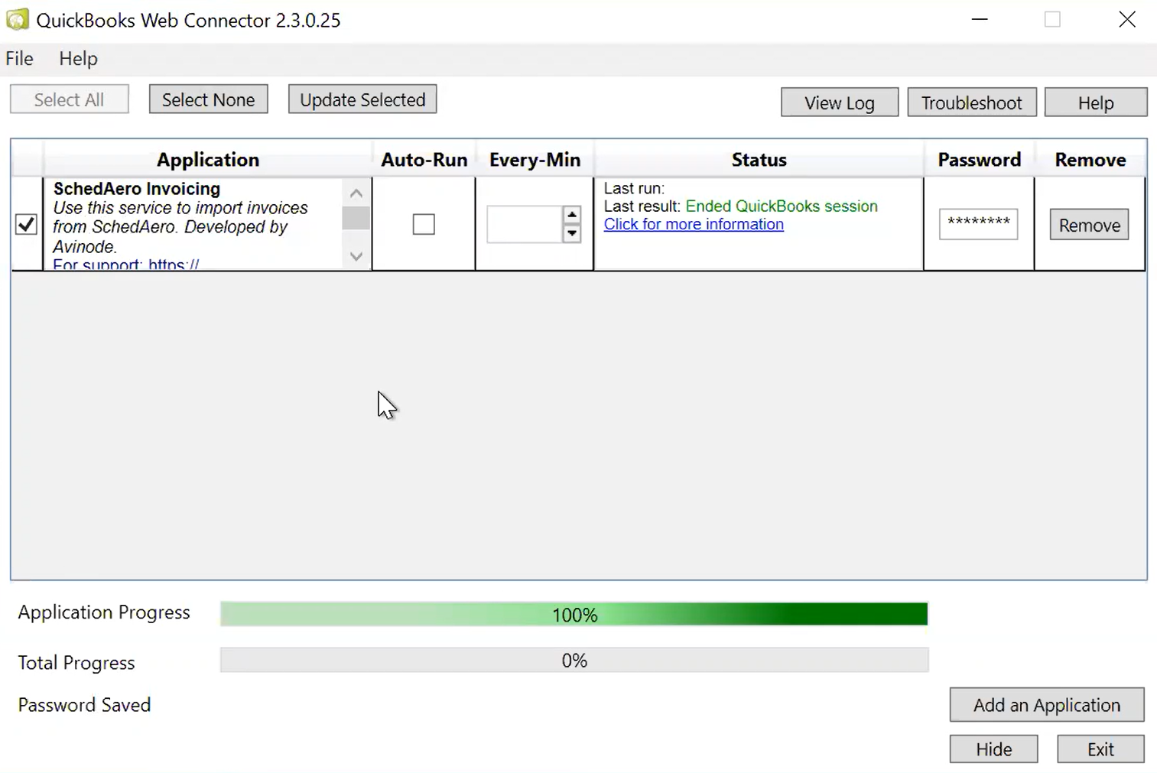Screen dimensions: 1157x773
Task: Click the Every-Min column header
Action: (535, 160)
